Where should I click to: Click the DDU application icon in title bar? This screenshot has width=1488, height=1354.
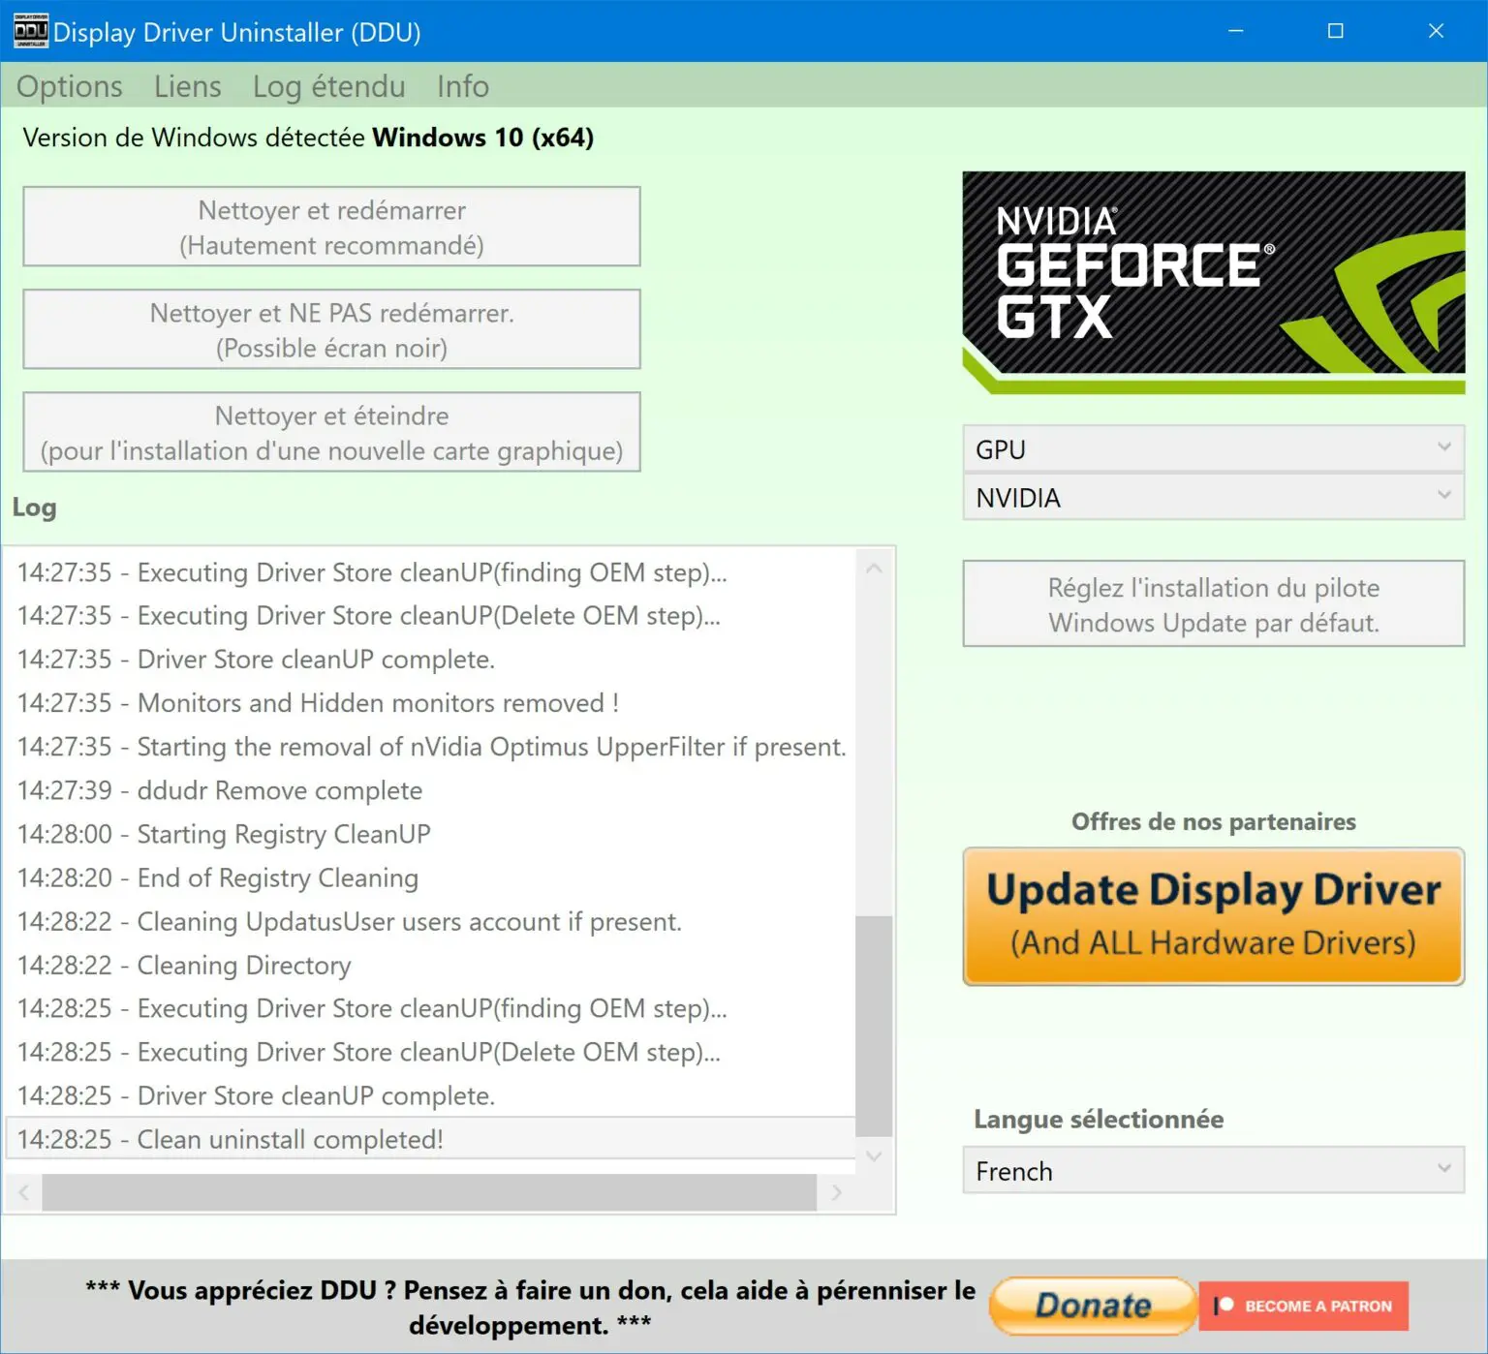click(x=29, y=30)
